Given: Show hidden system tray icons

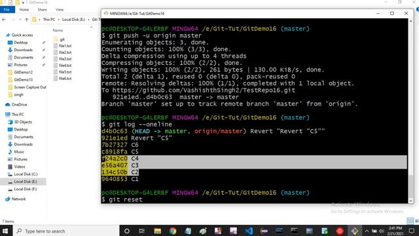Looking at the screenshot, I should point(367,231).
